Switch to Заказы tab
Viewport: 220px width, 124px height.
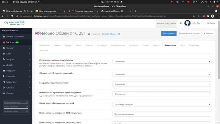click(57, 45)
